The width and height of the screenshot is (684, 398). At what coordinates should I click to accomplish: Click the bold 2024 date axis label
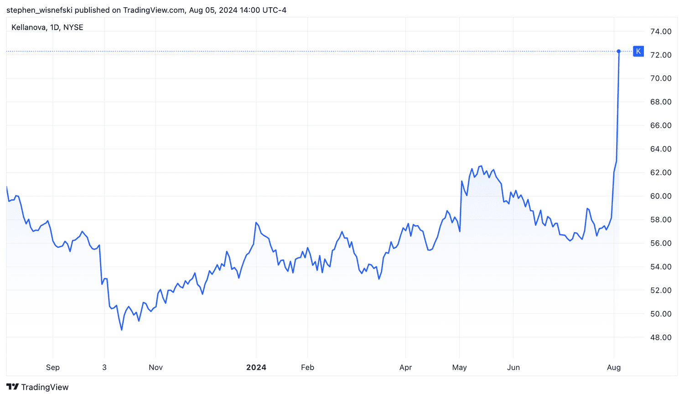pos(256,367)
